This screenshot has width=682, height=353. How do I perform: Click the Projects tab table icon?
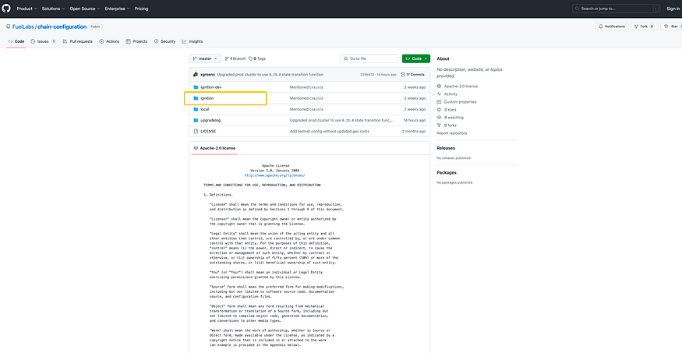click(x=129, y=41)
